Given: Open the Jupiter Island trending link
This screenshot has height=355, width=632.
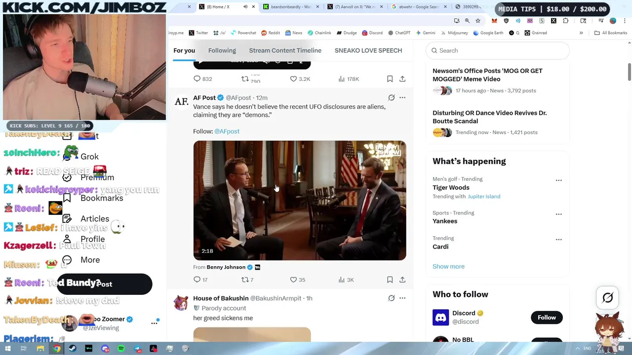Looking at the screenshot, I should [484, 196].
